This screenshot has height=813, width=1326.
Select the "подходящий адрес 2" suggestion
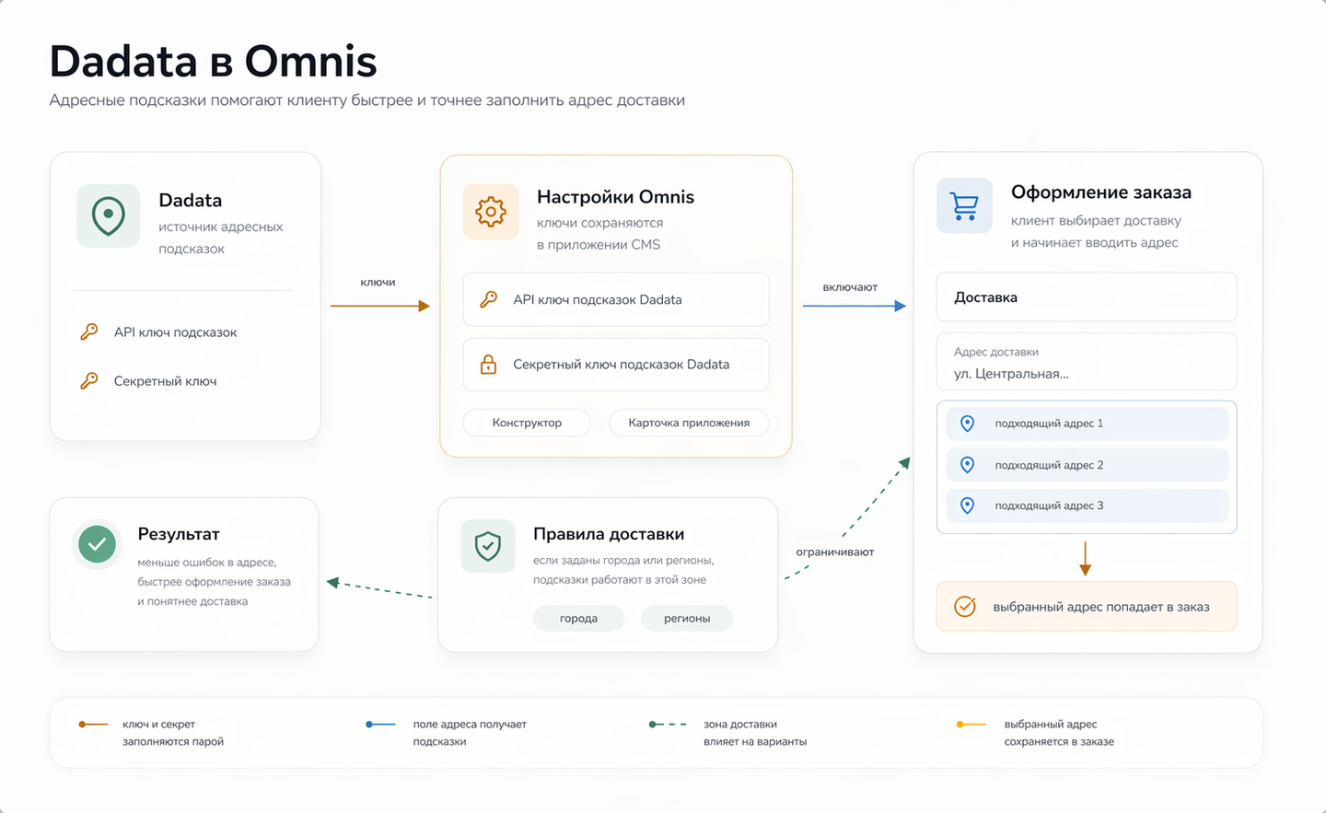[1087, 464]
